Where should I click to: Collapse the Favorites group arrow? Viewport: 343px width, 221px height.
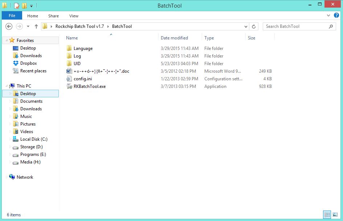[x=6, y=40]
